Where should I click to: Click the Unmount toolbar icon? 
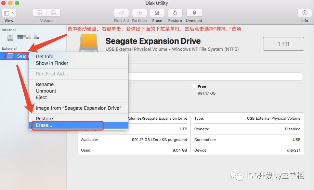click(x=194, y=13)
